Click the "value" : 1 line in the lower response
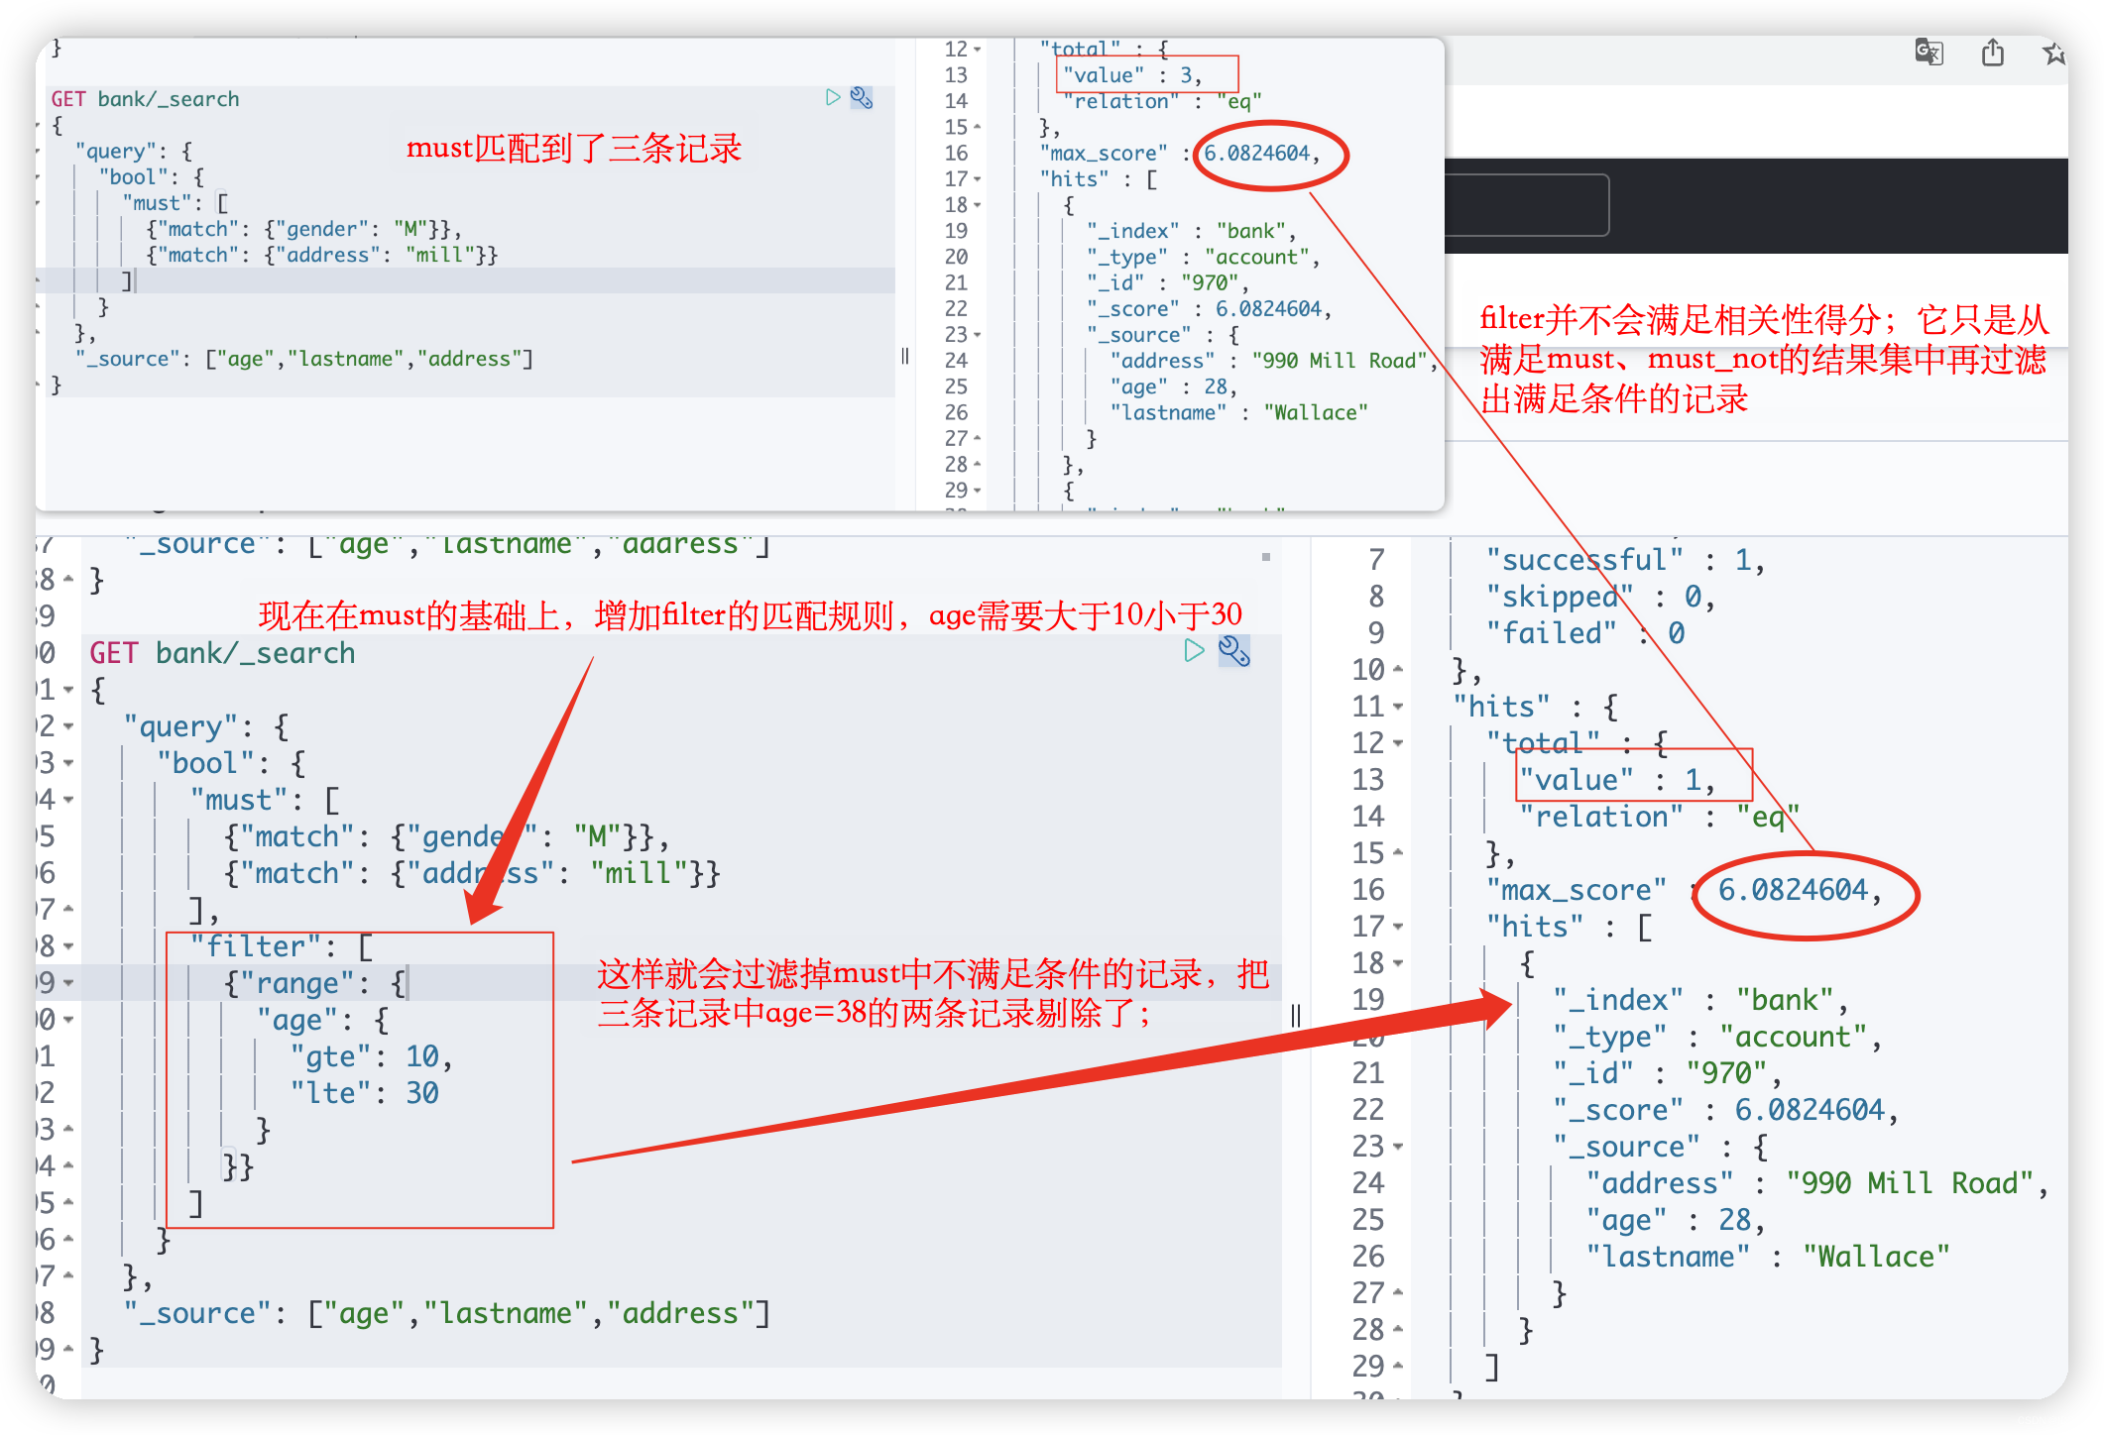Screen dimensions: 2104x1435 coord(1617,780)
